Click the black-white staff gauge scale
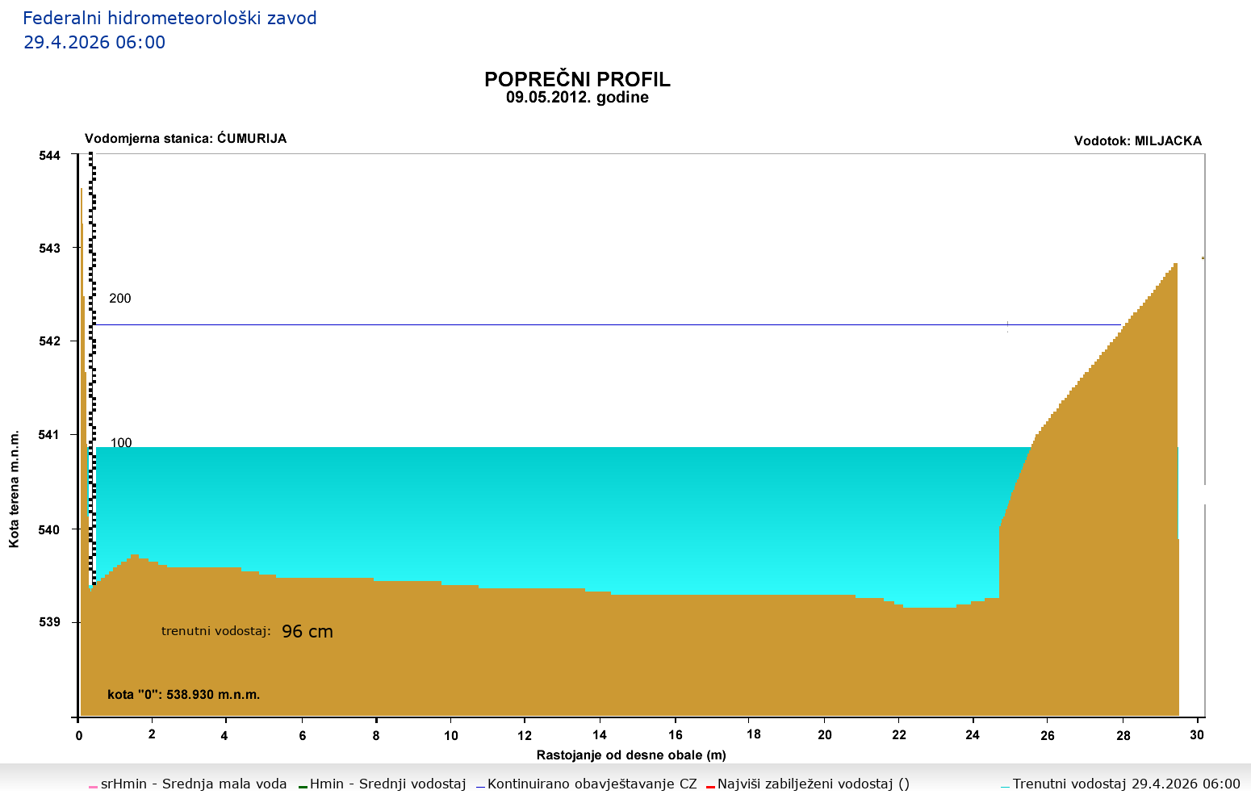Screen dimensions: 1251x807 [93, 323]
